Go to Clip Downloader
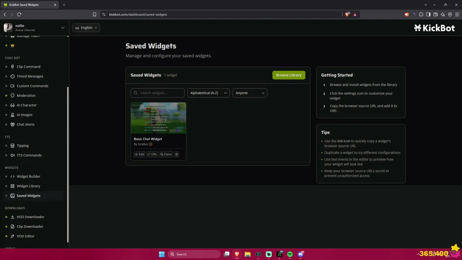462x260 pixels. [30, 226]
